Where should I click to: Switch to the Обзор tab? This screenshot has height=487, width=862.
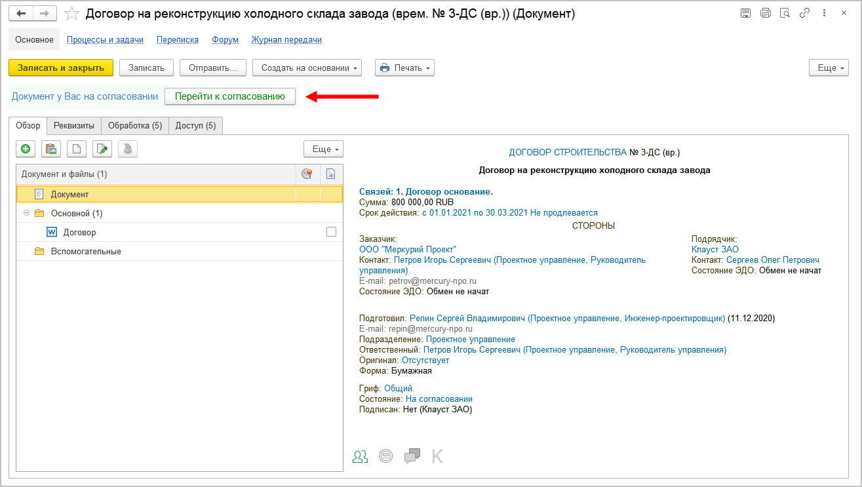(28, 125)
